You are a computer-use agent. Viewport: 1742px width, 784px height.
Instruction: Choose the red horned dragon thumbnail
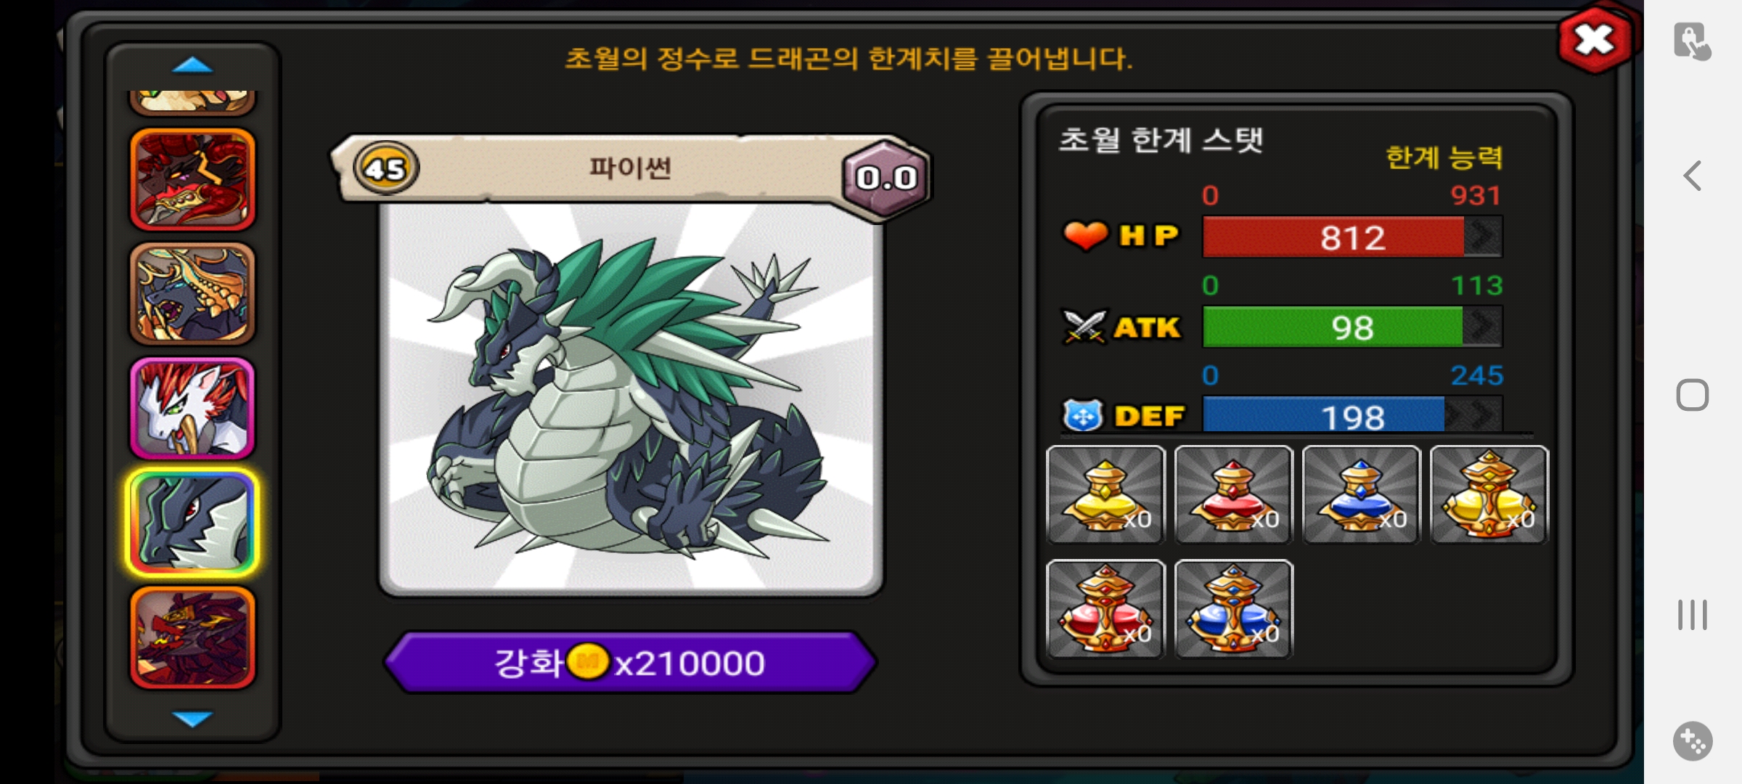click(x=192, y=179)
